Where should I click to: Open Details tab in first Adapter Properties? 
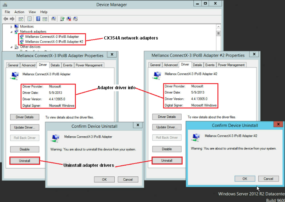55,65
